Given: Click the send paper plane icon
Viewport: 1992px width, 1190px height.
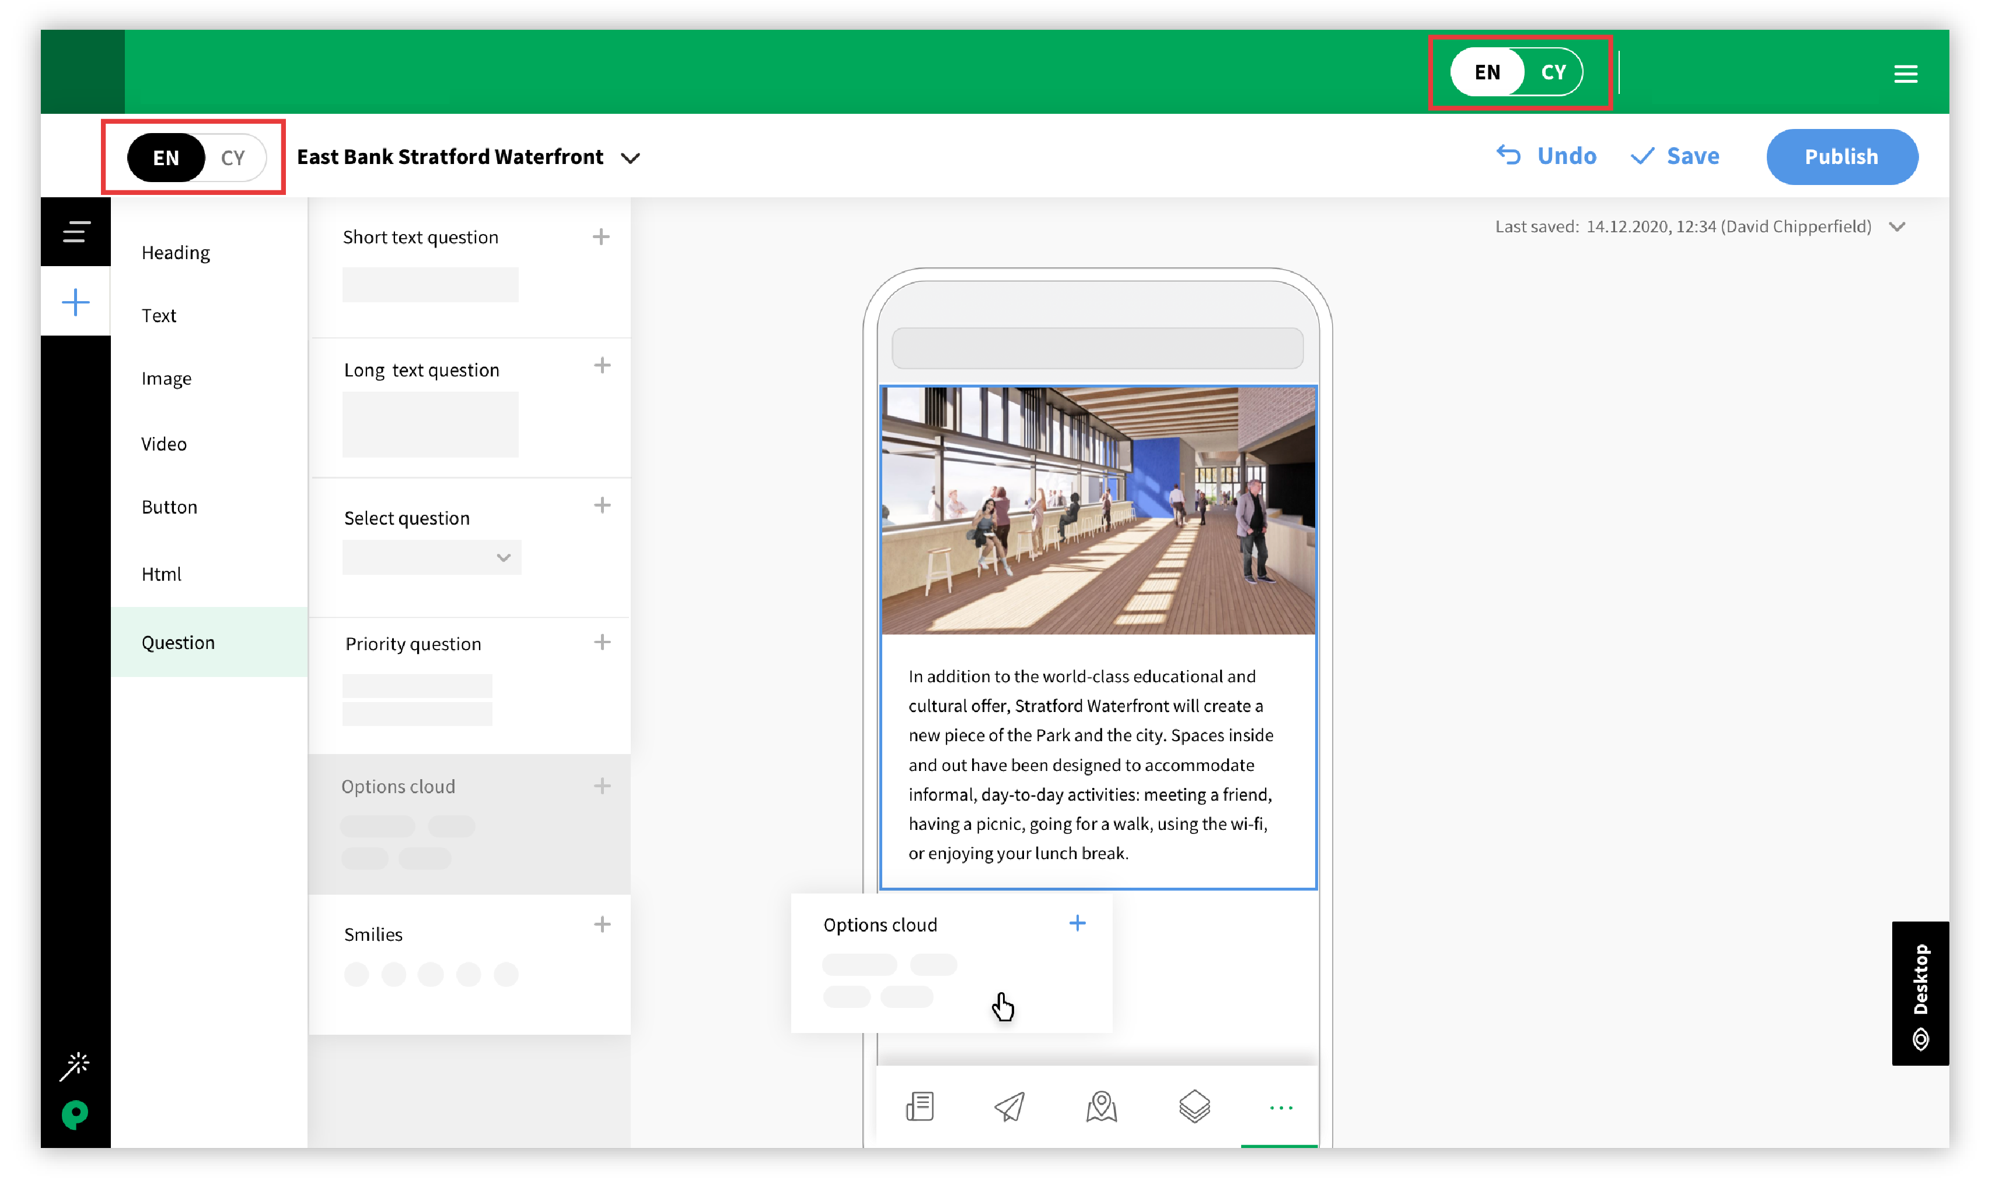Looking at the screenshot, I should 1009,1108.
